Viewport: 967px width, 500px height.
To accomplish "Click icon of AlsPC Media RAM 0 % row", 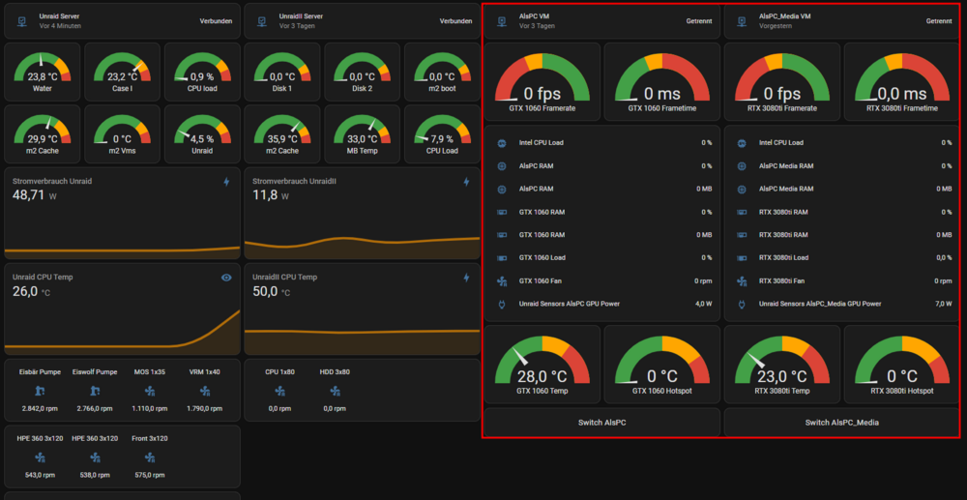I will pos(742,165).
